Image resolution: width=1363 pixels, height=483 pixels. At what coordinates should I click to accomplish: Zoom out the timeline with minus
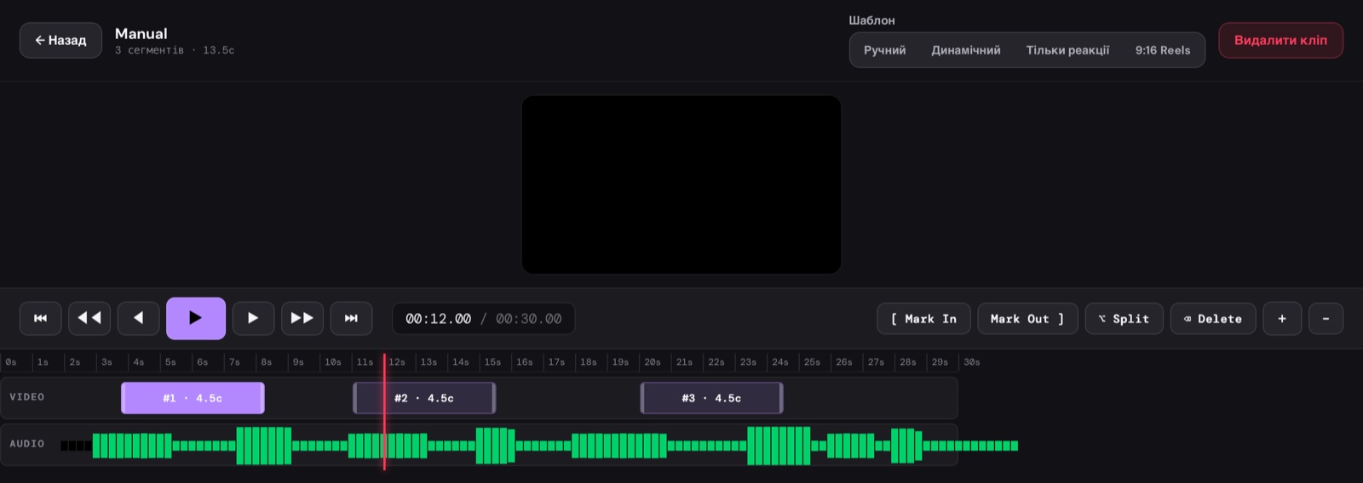1326,319
